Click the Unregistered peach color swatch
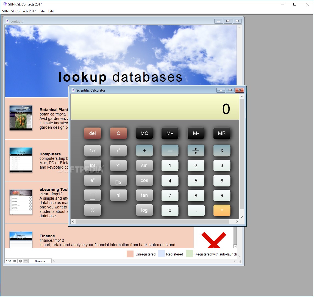 click(x=130, y=254)
